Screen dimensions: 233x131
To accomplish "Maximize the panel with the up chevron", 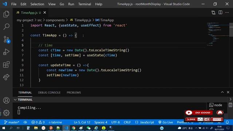I will (222, 92).
